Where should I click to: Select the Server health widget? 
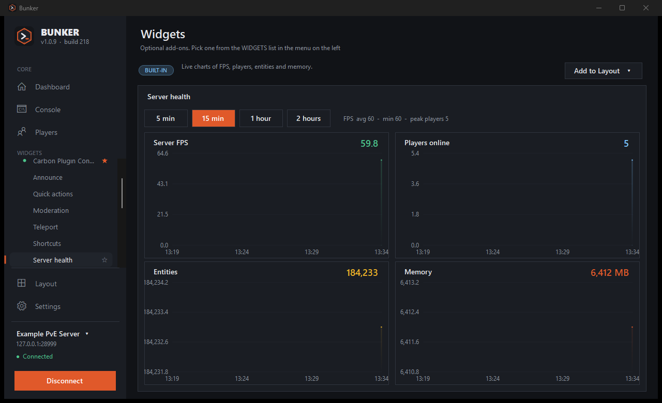pos(61,260)
